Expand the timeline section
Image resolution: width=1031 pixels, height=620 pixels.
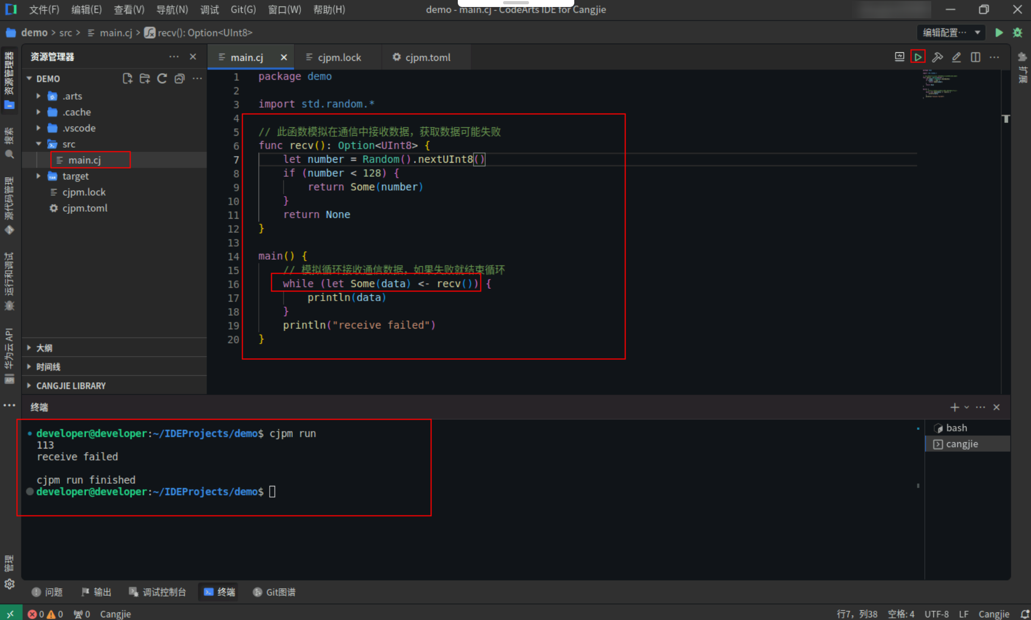114,367
